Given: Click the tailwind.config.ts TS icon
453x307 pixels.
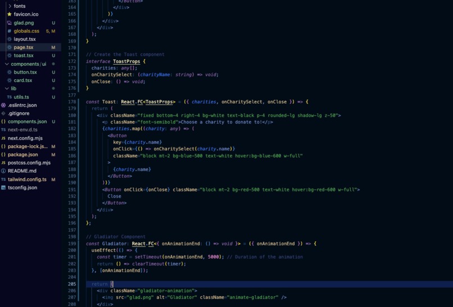Looking at the screenshot, I should [x=3, y=179].
